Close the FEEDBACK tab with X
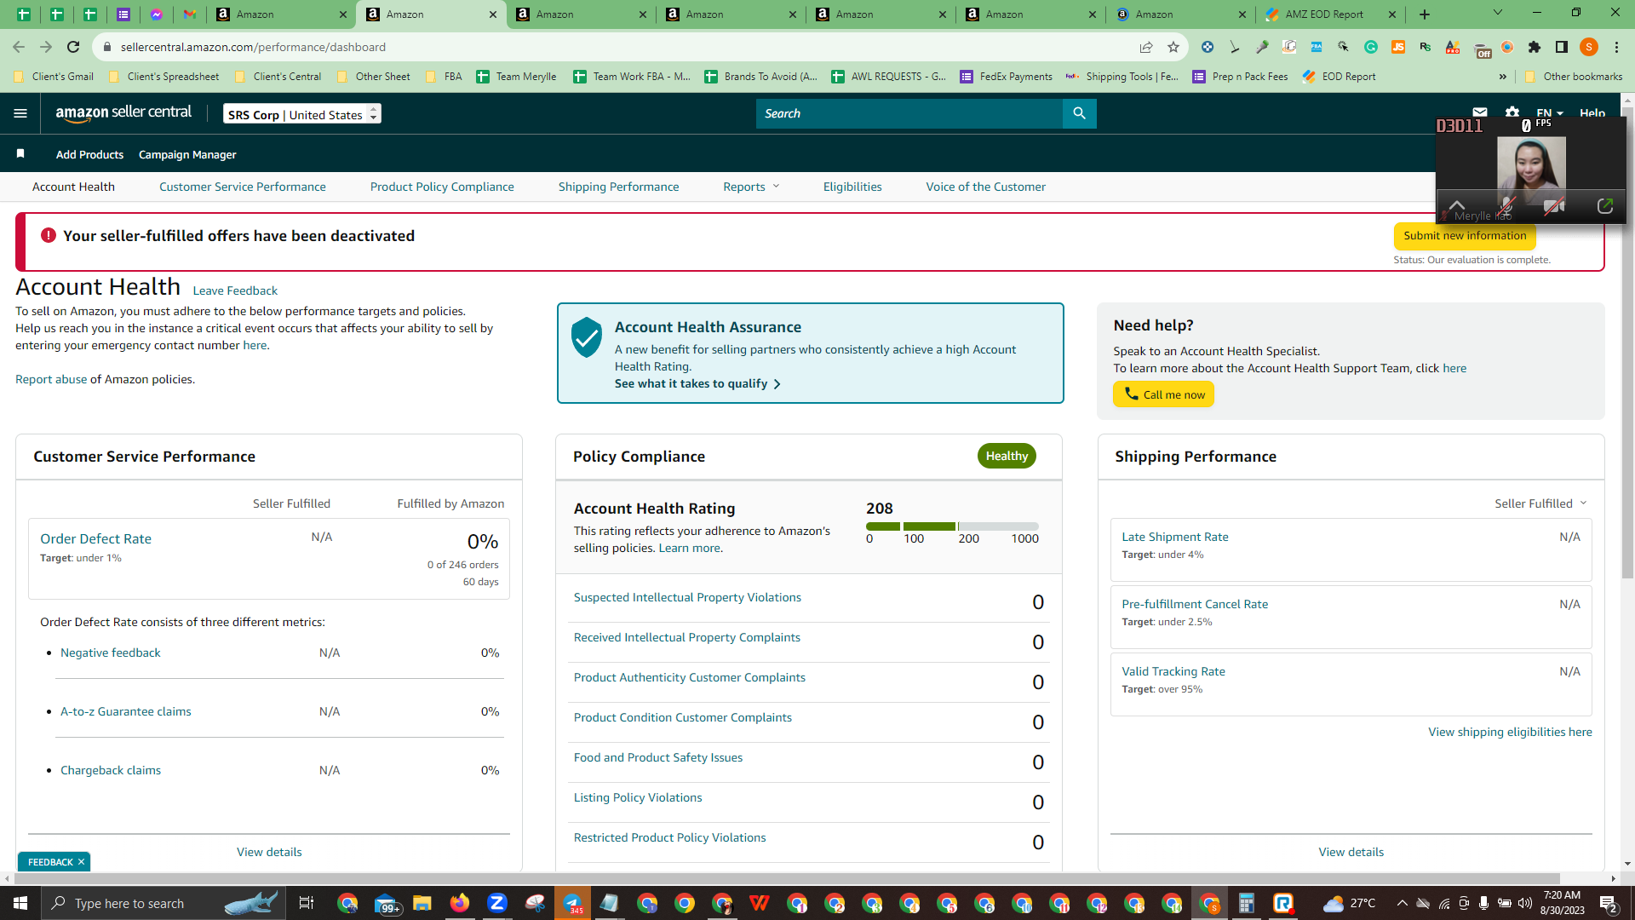The height and width of the screenshot is (920, 1635). [x=81, y=862]
